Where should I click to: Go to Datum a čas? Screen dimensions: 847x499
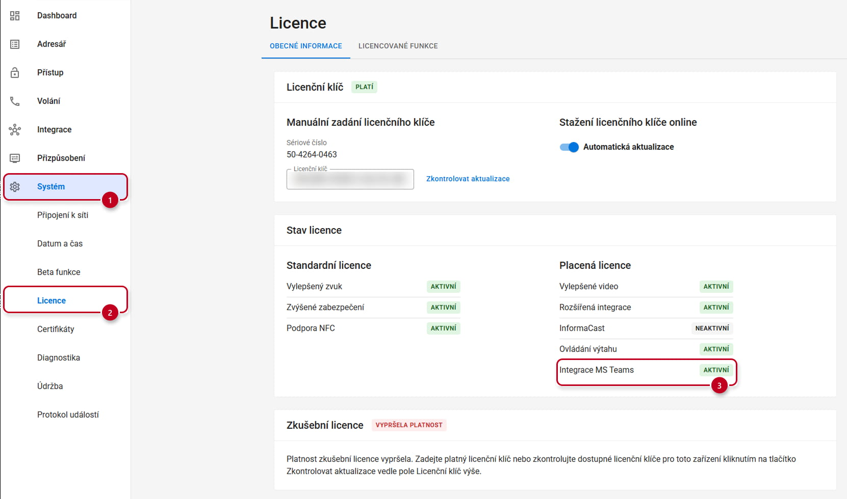click(x=60, y=244)
